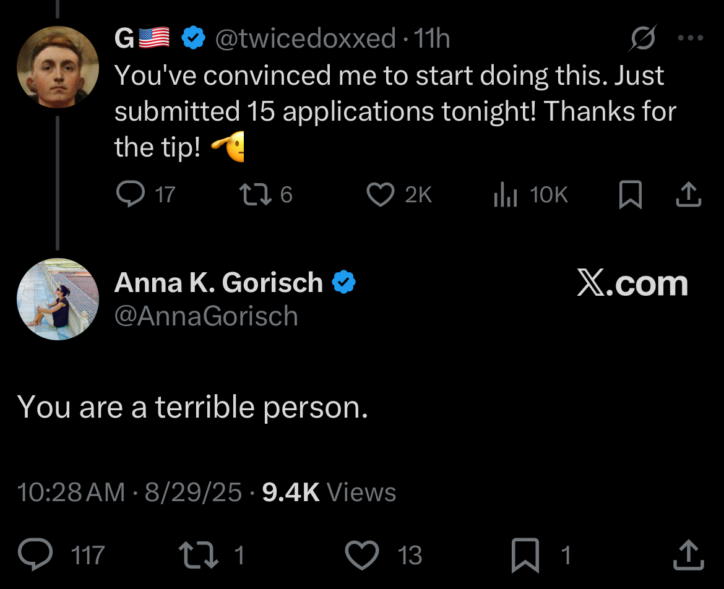Reply to Anna's tweet with 117 replies
The width and height of the screenshot is (724, 589).
[35, 555]
